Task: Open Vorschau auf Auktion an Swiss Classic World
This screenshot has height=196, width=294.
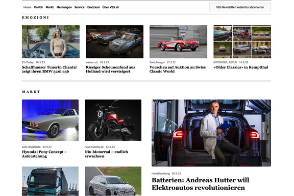Action: (x=177, y=69)
